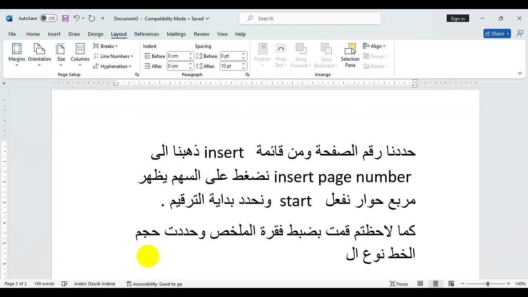This screenshot has width=528, height=297.
Task: Open the Columns menu
Action: [x=80, y=55]
